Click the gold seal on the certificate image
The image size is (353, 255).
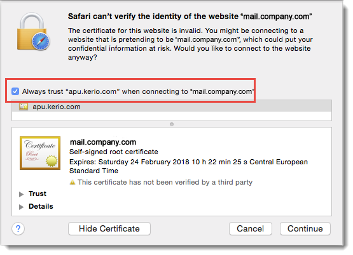click(x=52, y=161)
